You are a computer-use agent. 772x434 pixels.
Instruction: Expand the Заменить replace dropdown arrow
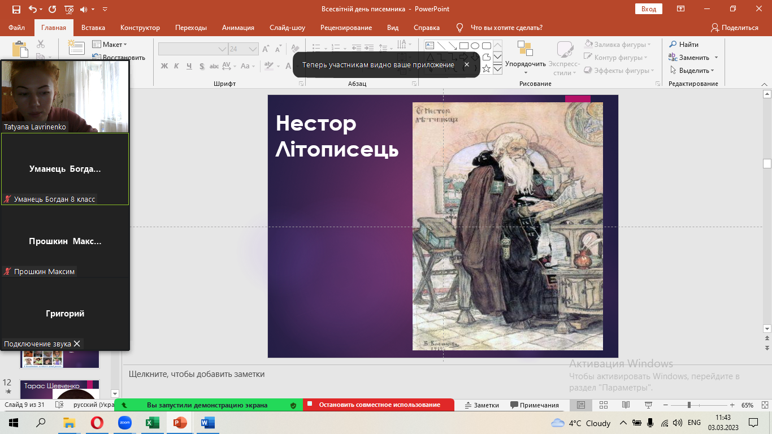pyautogui.click(x=716, y=58)
